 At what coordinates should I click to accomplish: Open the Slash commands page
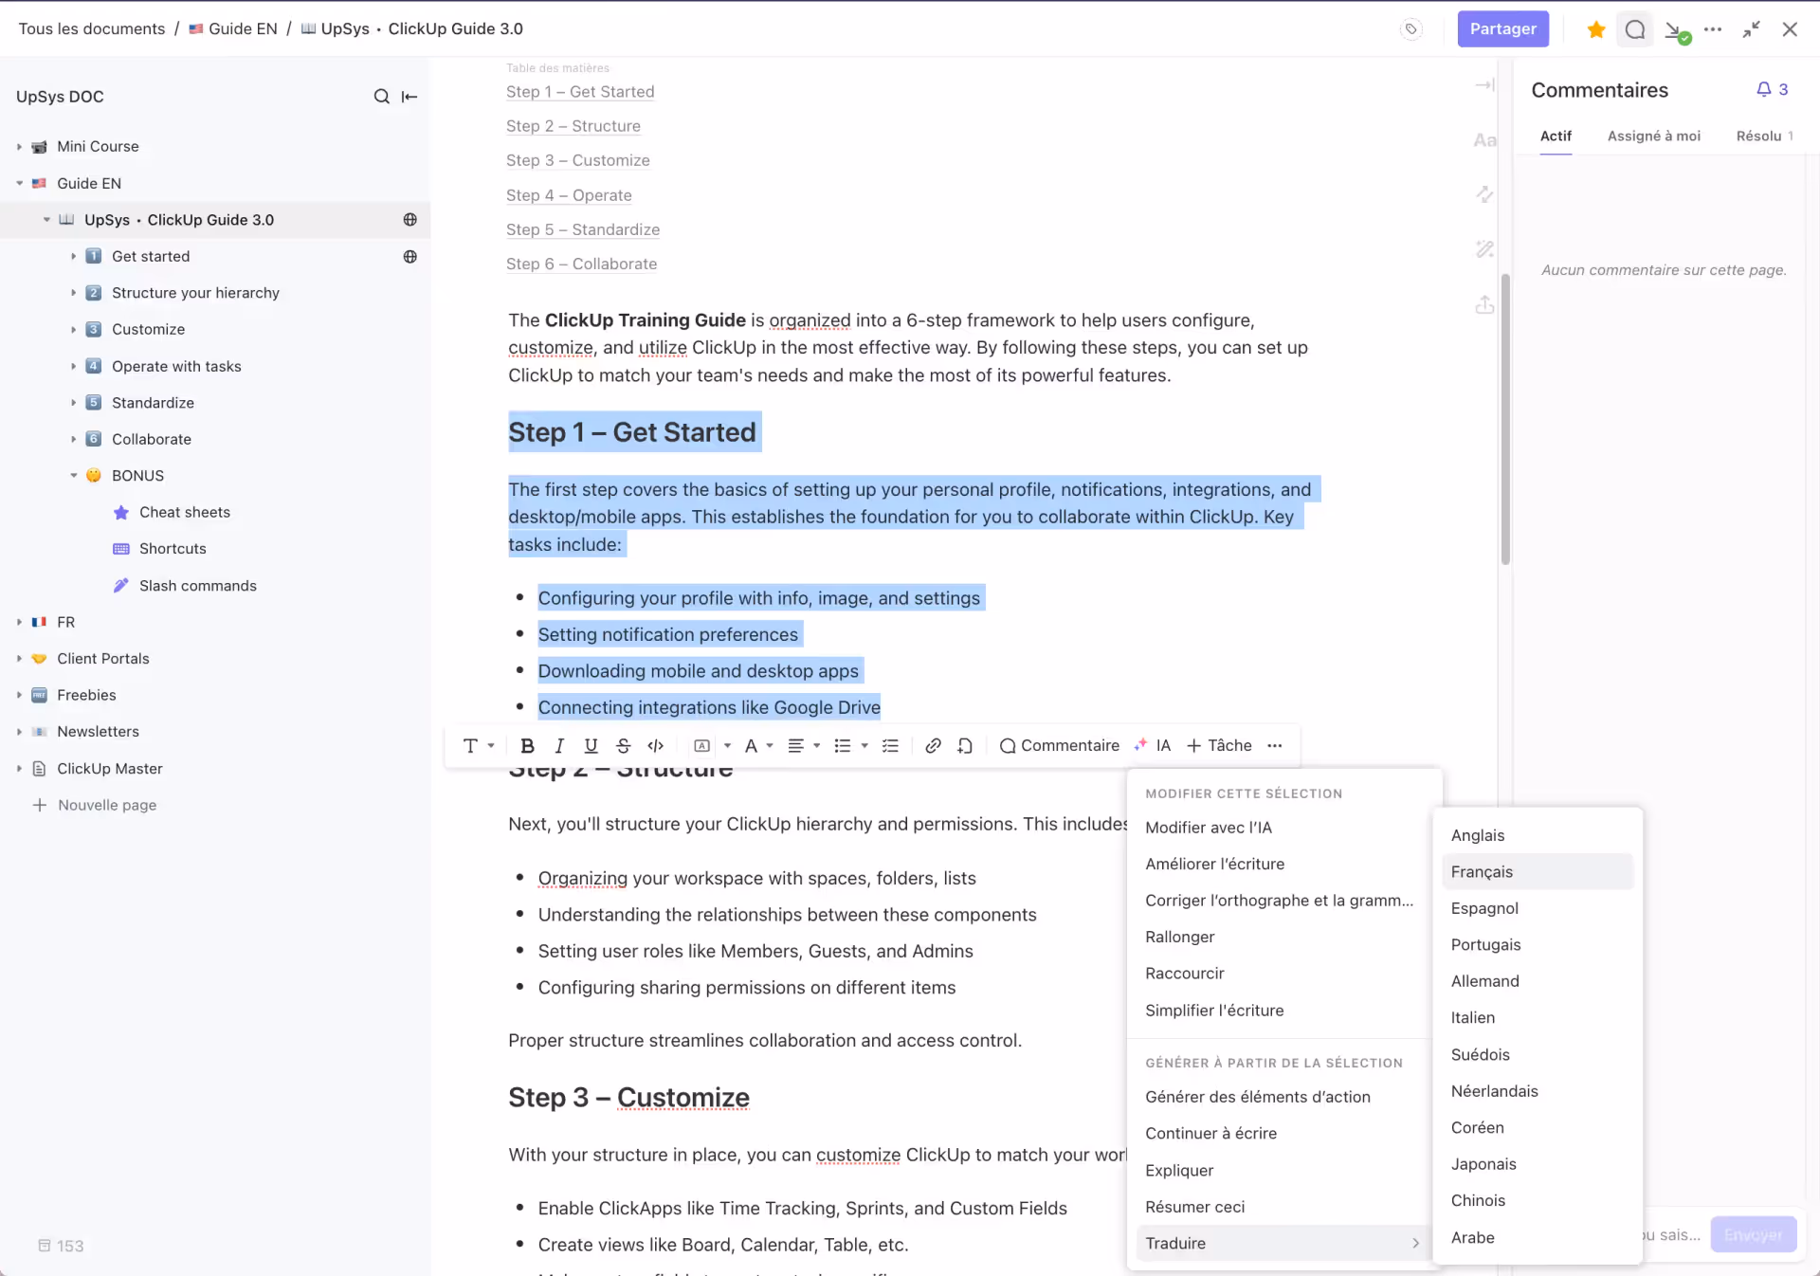[197, 586]
